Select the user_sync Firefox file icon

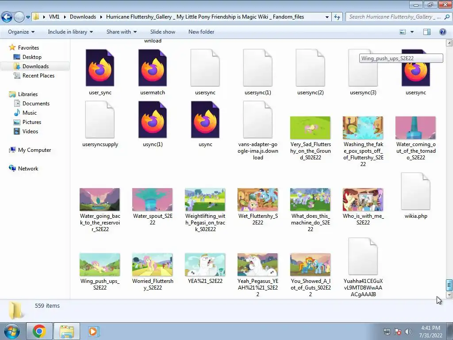(x=100, y=68)
